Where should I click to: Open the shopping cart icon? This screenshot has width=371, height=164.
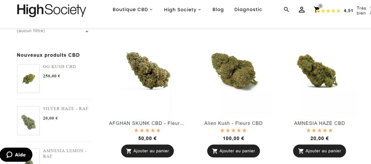tap(317, 9)
